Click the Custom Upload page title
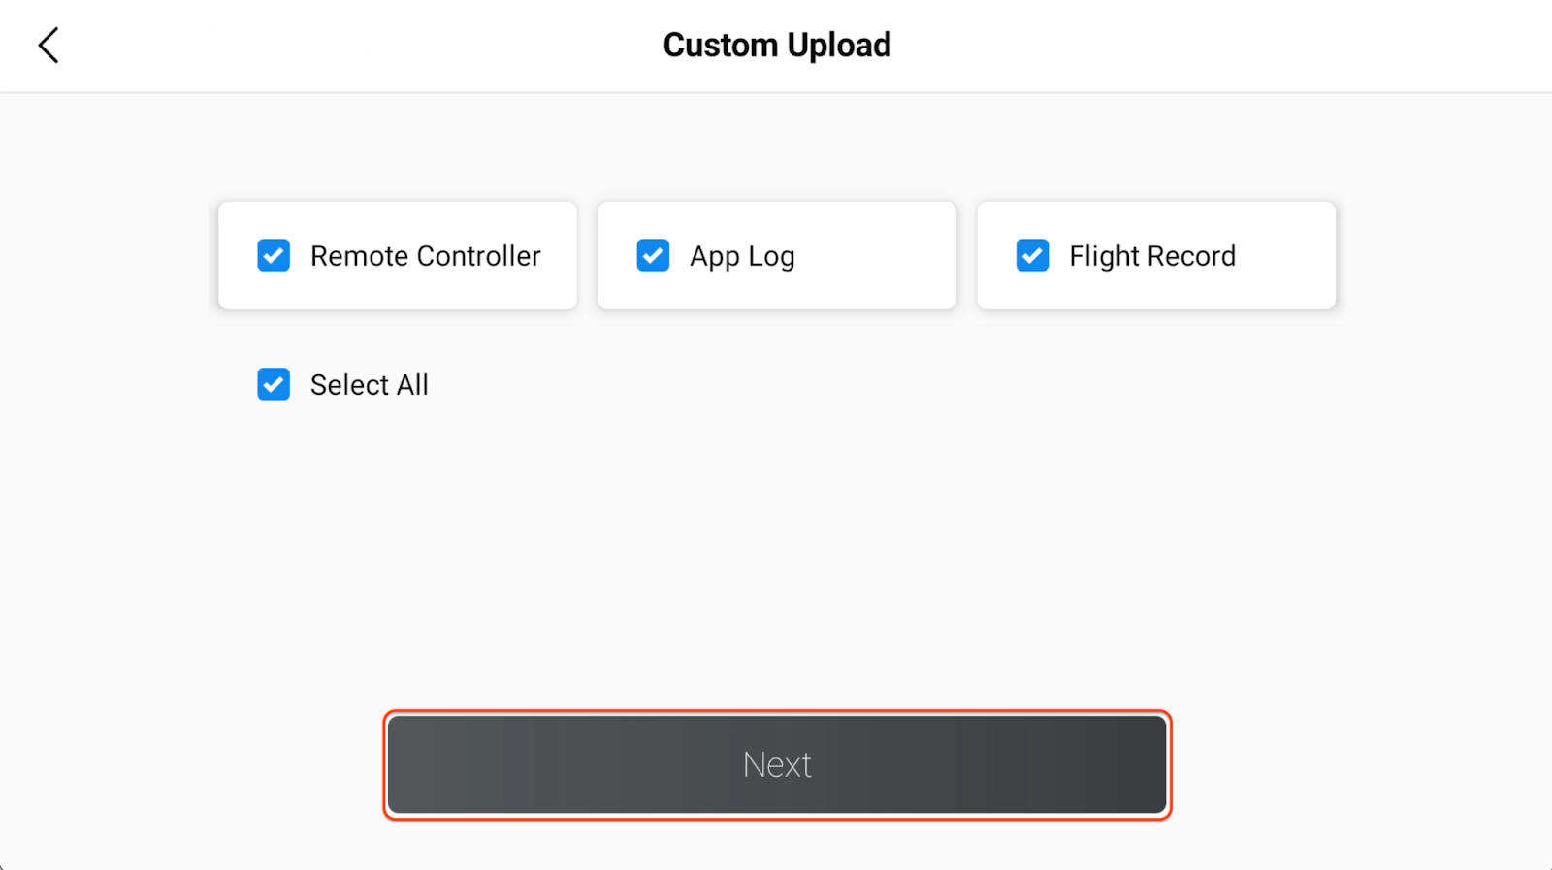The width and height of the screenshot is (1552, 870). [x=777, y=46]
